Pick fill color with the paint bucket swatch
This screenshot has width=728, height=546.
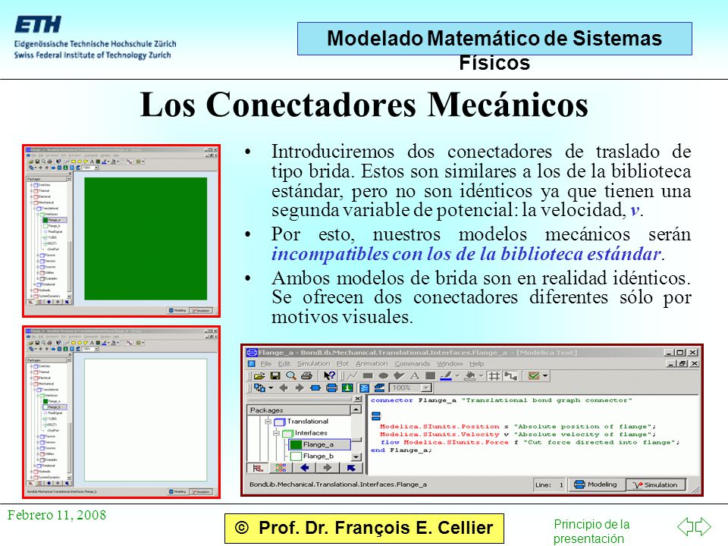(x=470, y=375)
